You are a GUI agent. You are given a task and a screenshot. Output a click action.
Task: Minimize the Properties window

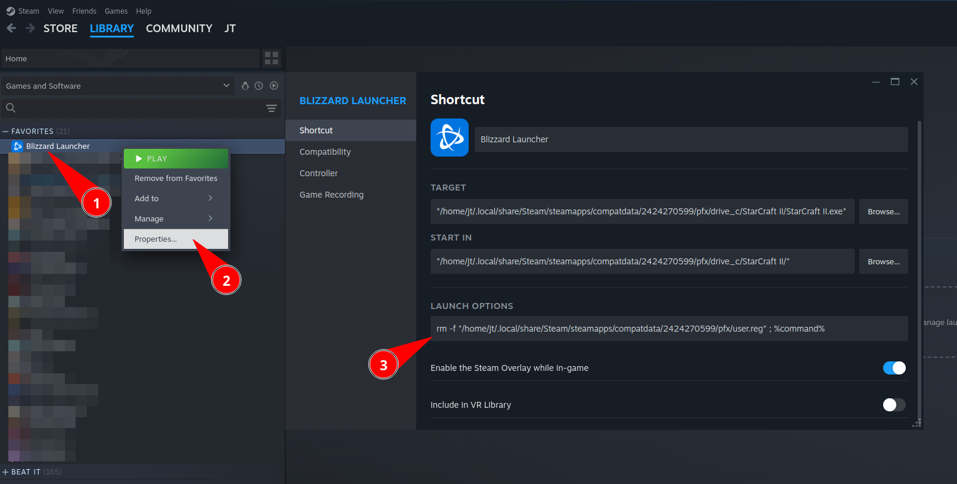coord(876,82)
